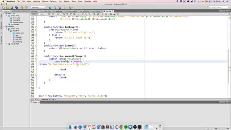Close the Car.php editor tab
Viewport: 231px width, 130px height.
click(x=113, y=11)
